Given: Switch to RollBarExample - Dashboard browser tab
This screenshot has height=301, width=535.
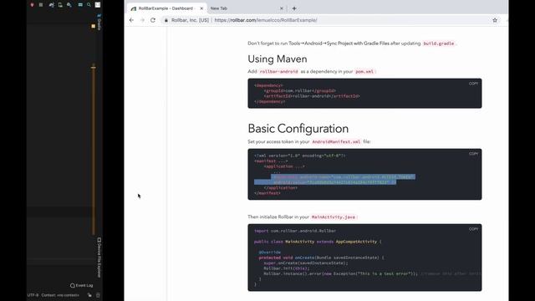Looking at the screenshot, I should [x=166, y=8].
